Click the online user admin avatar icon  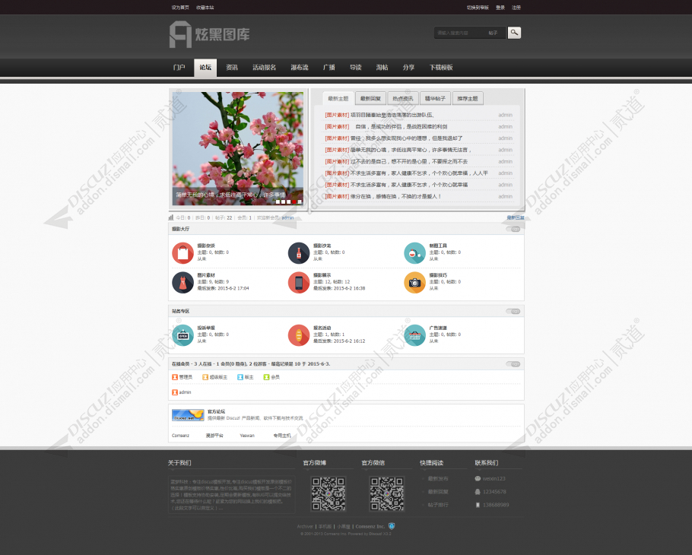click(x=175, y=392)
